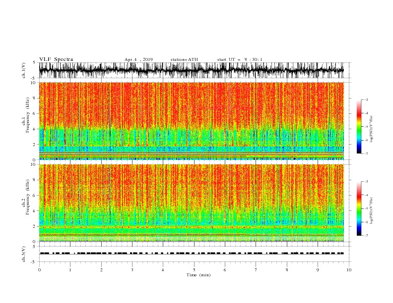Select the "start UT = 8 :30: 1" text
Viewport: 393px width, 303px height.
[x=240, y=59]
